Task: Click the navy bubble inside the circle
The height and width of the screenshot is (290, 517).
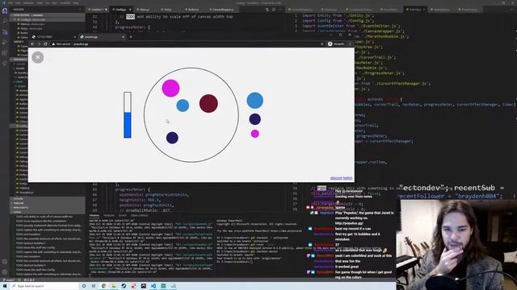Action: click(172, 138)
